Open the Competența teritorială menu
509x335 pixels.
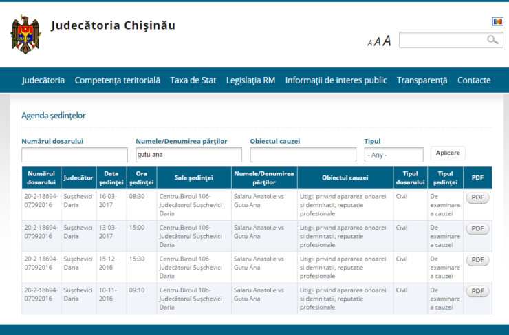117,80
